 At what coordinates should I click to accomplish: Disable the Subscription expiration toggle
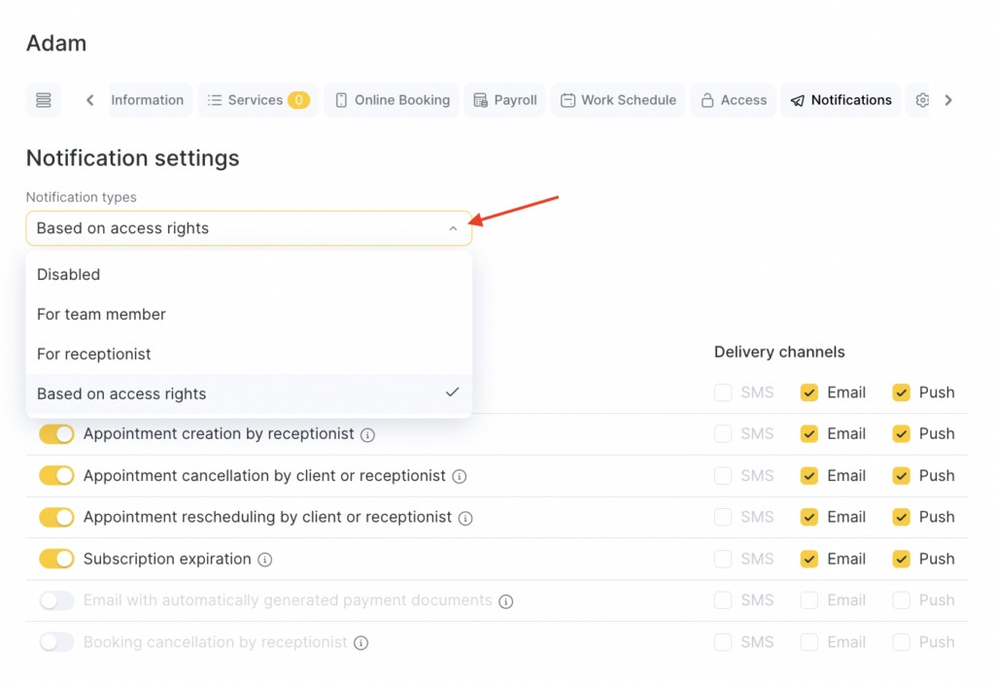[56, 559]
